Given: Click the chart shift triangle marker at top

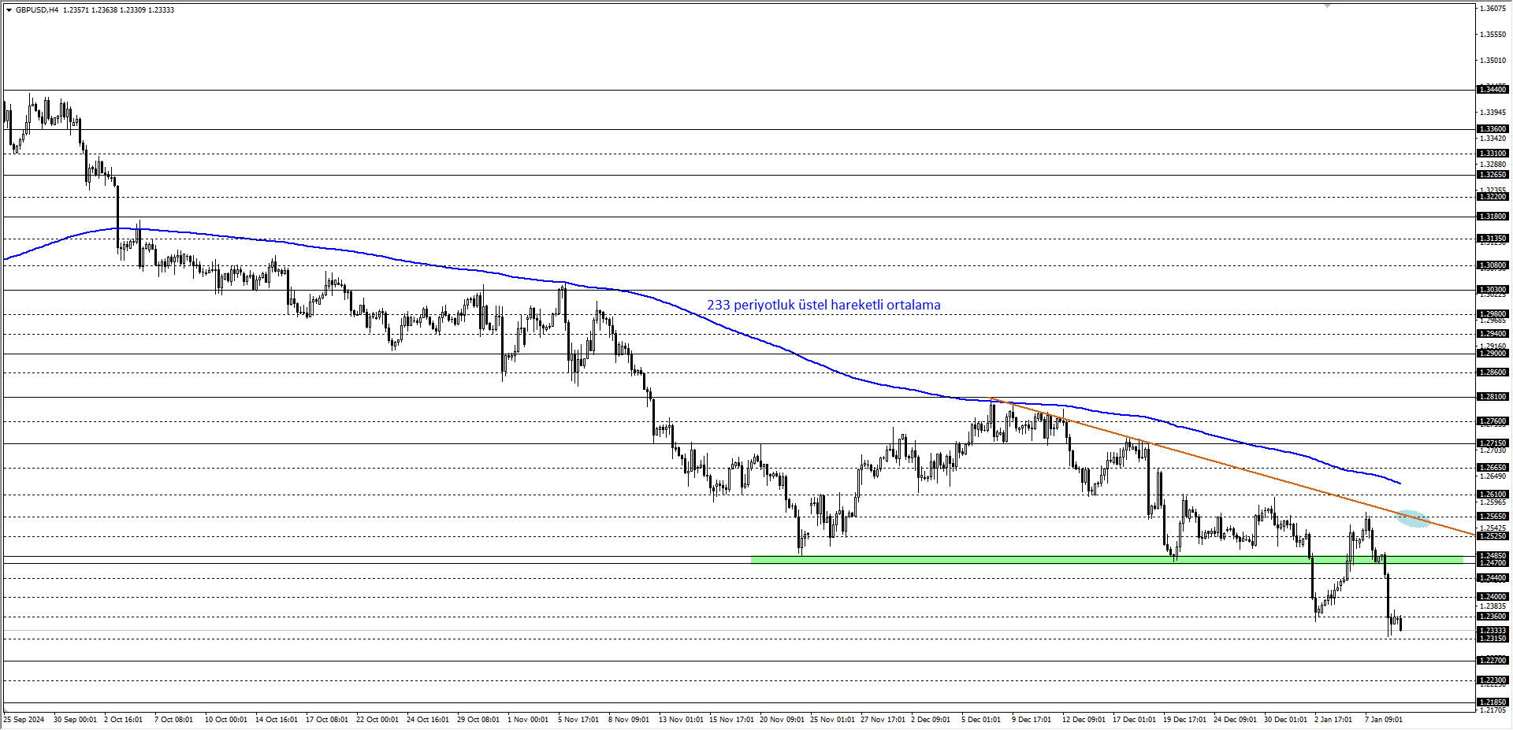Looking at the screenshot, I should 1327,6.
